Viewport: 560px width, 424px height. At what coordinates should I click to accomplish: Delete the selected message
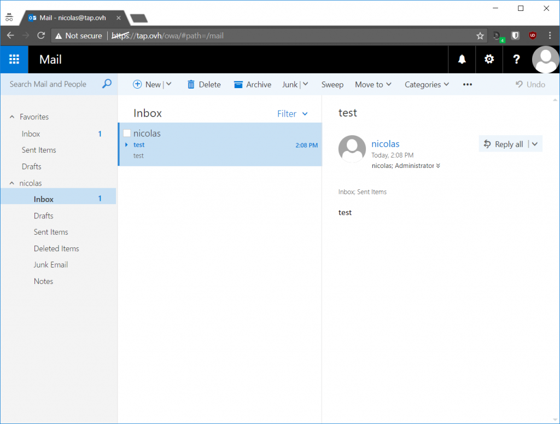click(x=205, y=85)
